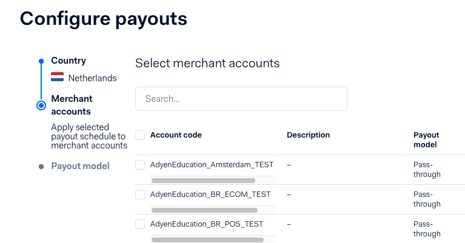
Task: Go to the Merchant accounts step
Action: pos(72,105)
